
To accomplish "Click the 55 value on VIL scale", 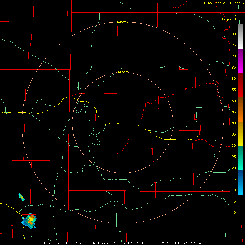I will tap(234, 90).
